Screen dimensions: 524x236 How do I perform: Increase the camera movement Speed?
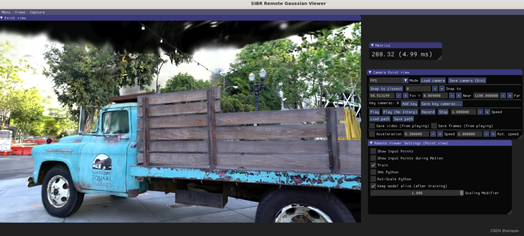[x=440, y=134]
